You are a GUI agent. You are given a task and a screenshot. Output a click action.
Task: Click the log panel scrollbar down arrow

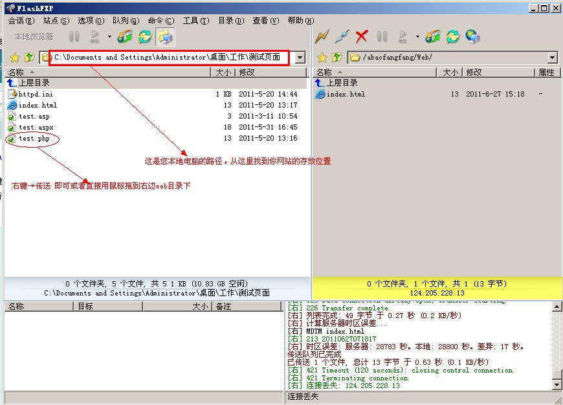(557, 385)
